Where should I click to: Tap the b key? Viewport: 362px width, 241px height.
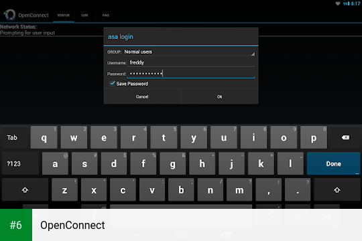coord(181,190)
